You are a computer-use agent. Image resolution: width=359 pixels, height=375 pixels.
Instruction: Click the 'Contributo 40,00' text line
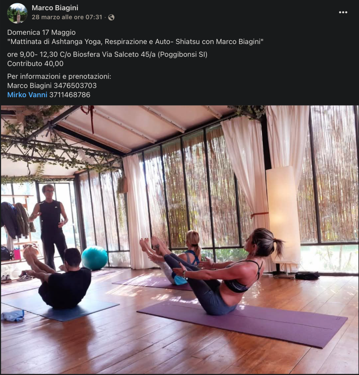(x=35, y=64)
